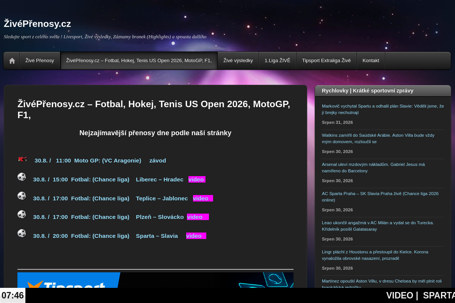This screenshot has width=455, height=303.
Task: Click the Tipsport banner advertisement
Action: (155, 280)
